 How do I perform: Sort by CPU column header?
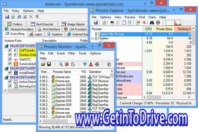point(147,29)
